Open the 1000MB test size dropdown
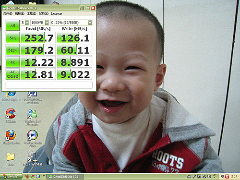240x180 pixels. (39, 23)
